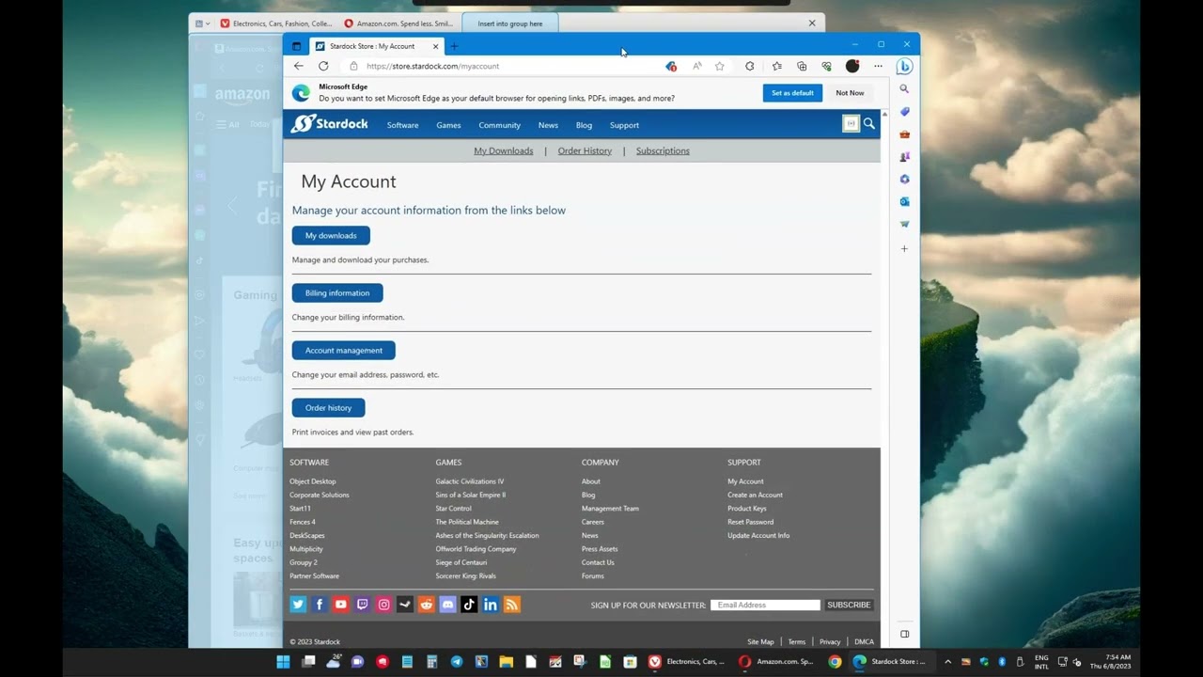This screenshot has width=1203, height=677.
Task: Open Edge sidebar Shopping tag icon
Action: (x=904, y=111)
